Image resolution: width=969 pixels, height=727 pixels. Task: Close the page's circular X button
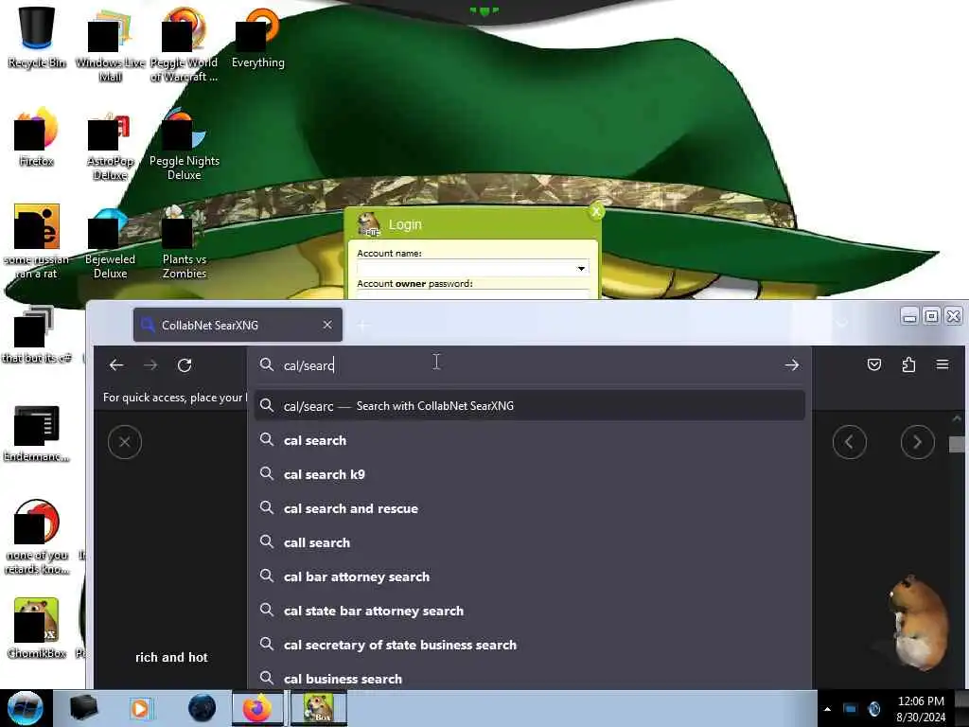click(125, 442)
